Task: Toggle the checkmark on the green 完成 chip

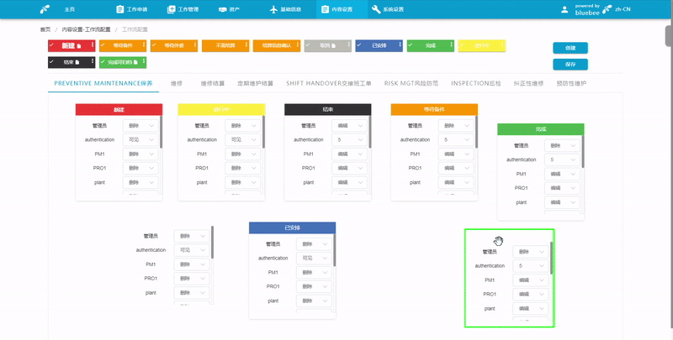Action: click(411, 44)
